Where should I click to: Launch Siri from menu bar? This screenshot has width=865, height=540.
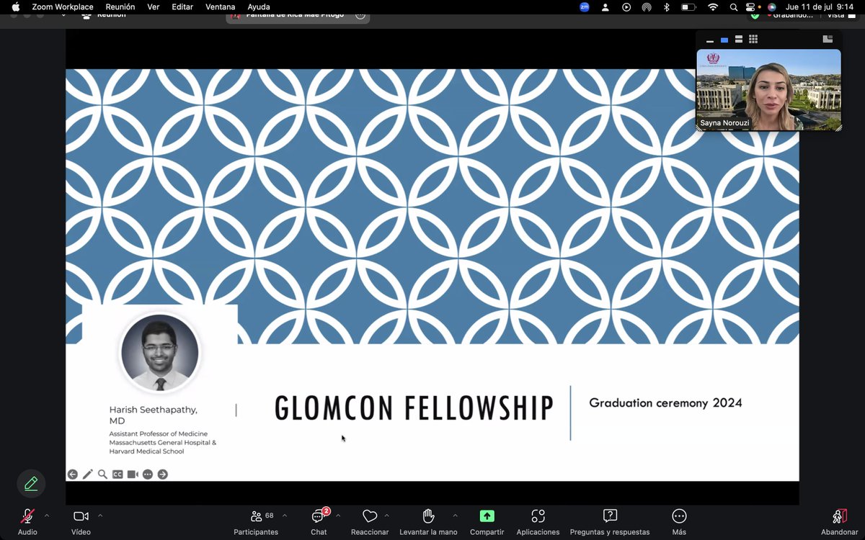point(772,6)
